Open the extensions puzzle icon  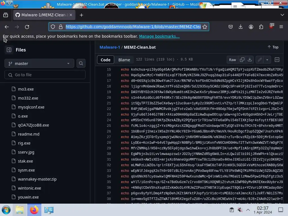pos(261,27)
